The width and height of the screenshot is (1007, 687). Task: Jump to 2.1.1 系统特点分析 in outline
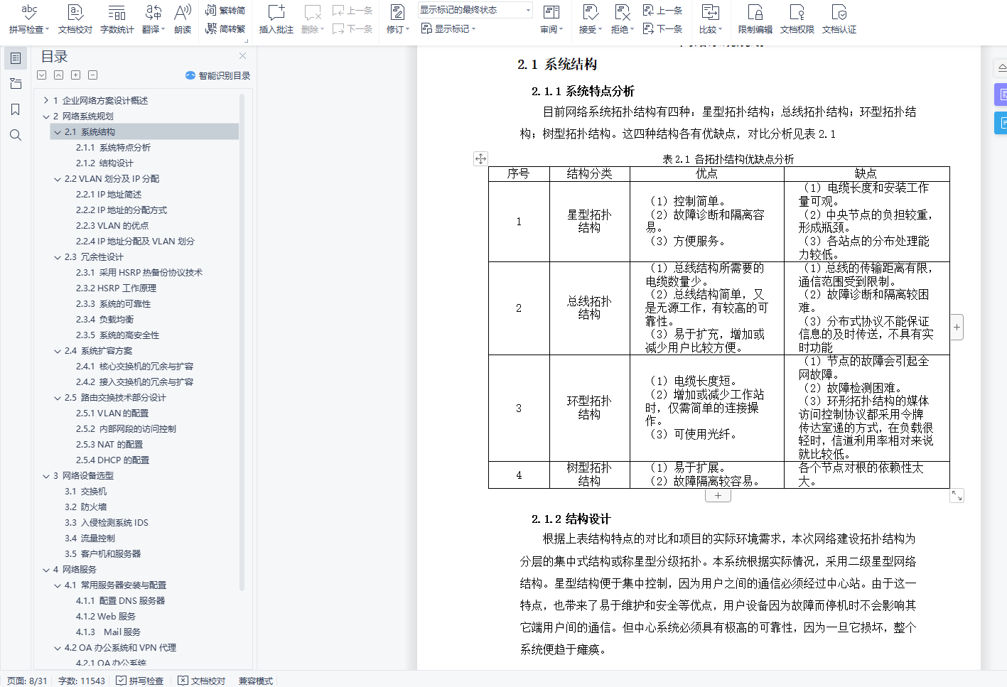(x=113, y=148)
